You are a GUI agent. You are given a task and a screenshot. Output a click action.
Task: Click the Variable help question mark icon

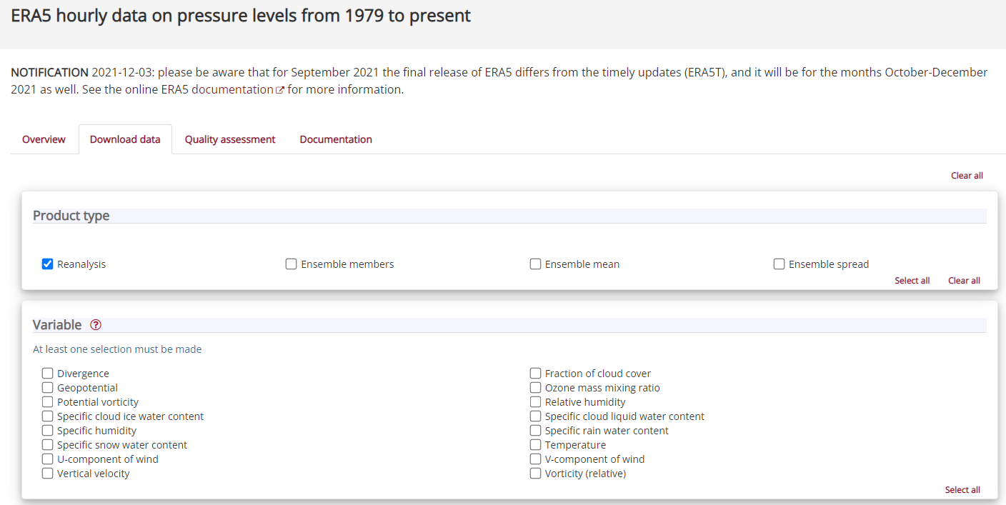[96, 325]
